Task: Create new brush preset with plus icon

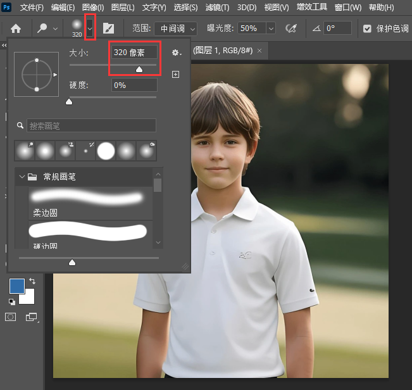Action: coord(176,74)
